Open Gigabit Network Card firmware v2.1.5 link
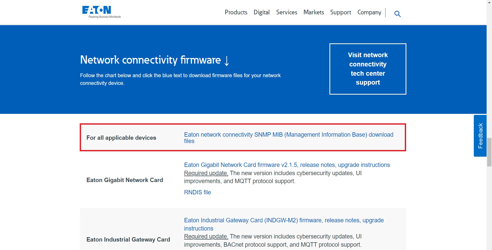The image size is (492, 250). (287, 165)
